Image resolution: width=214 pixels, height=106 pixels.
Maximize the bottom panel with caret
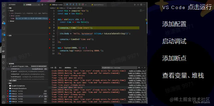[x=142, y=67]
